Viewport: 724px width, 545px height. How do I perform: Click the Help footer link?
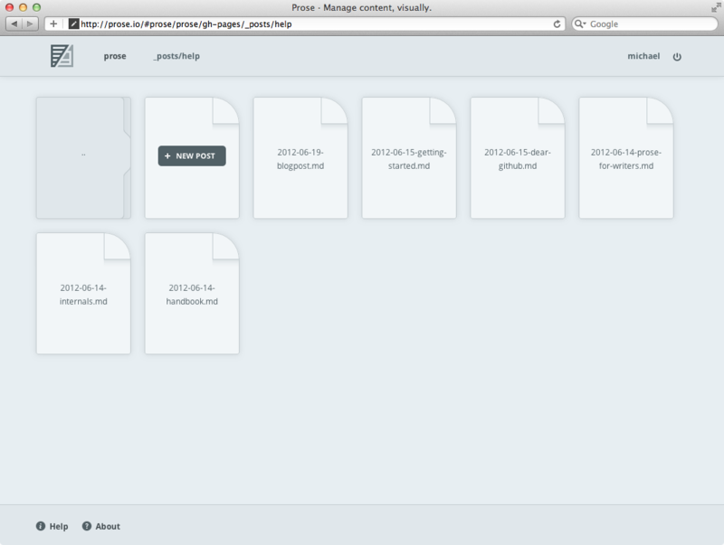tap(59, 527)
